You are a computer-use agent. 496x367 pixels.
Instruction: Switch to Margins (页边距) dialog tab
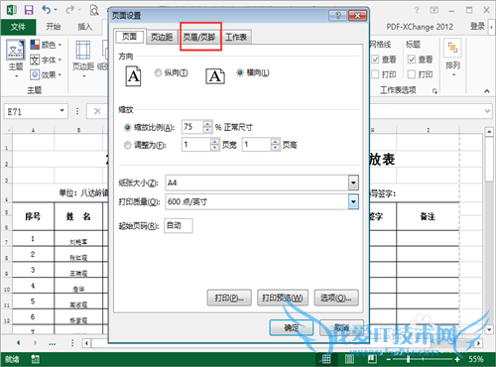tap(162, 37)
